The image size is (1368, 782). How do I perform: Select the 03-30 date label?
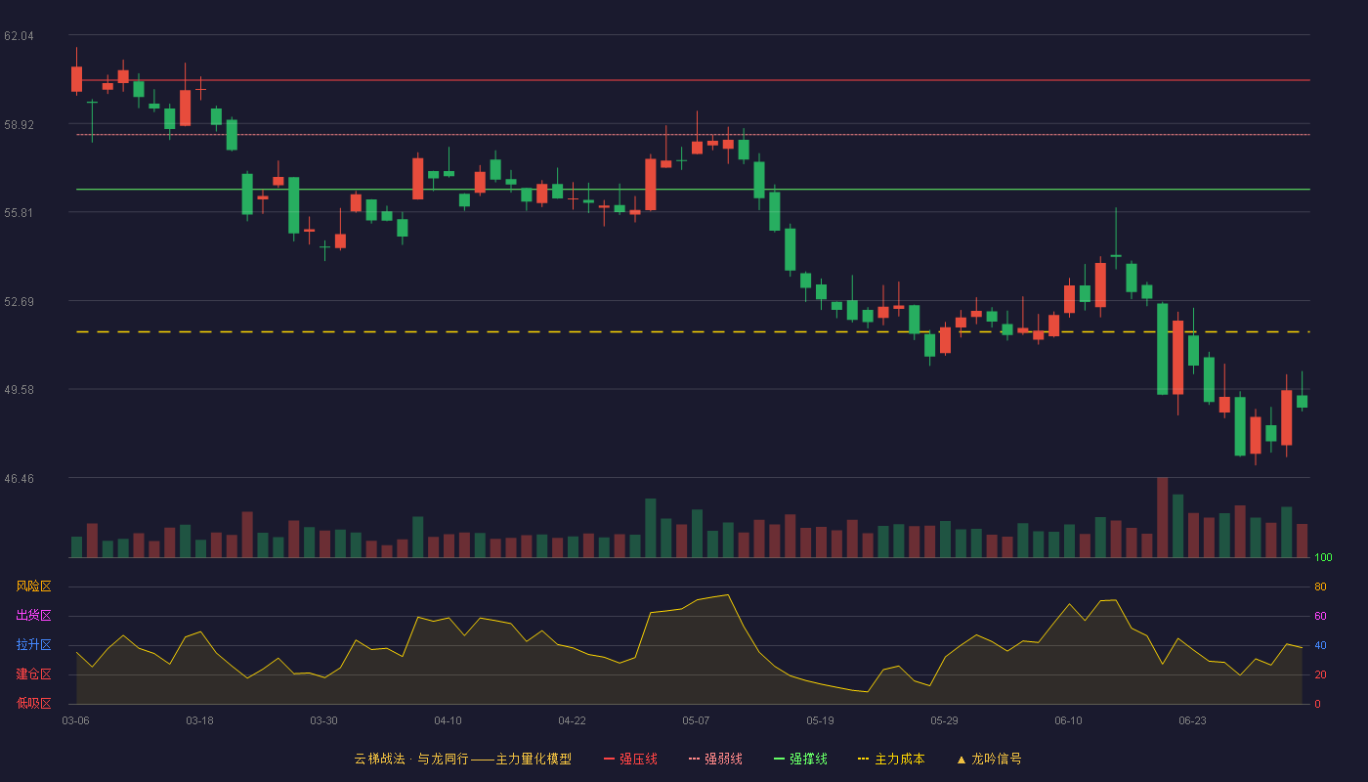(323, 720)
